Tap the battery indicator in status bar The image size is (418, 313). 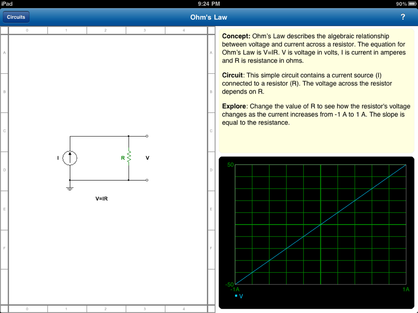coord(412,4)
